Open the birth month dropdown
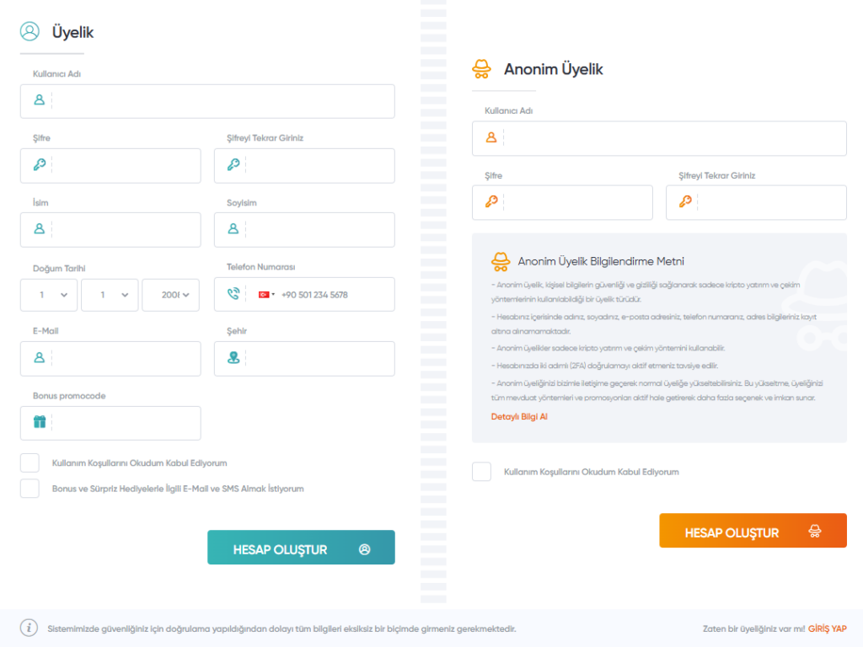Viewport: 863px width, 647px height. tap(110, 295)
